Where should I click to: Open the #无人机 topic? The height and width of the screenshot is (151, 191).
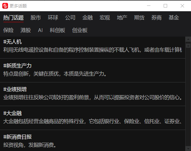pyautogui.click(x=13, y=42)
